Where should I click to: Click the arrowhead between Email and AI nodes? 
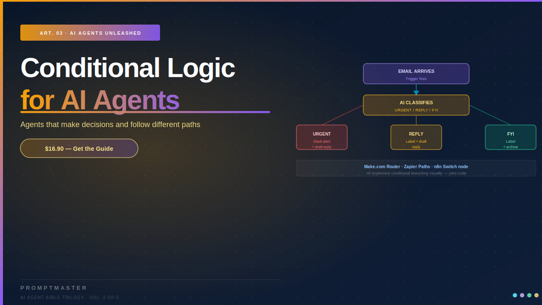pos(416,93)
